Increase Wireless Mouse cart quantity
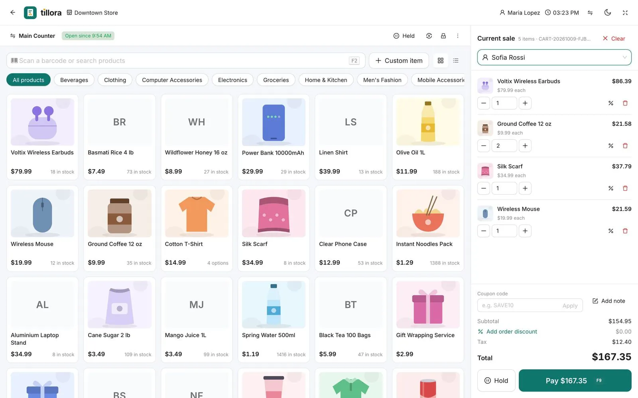The height and width of the screenshot is (398, 638). (x=525, y=231)
